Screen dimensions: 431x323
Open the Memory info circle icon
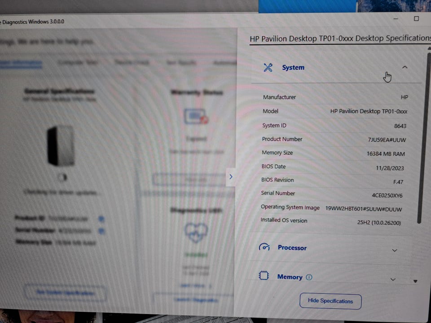(309, 277)
